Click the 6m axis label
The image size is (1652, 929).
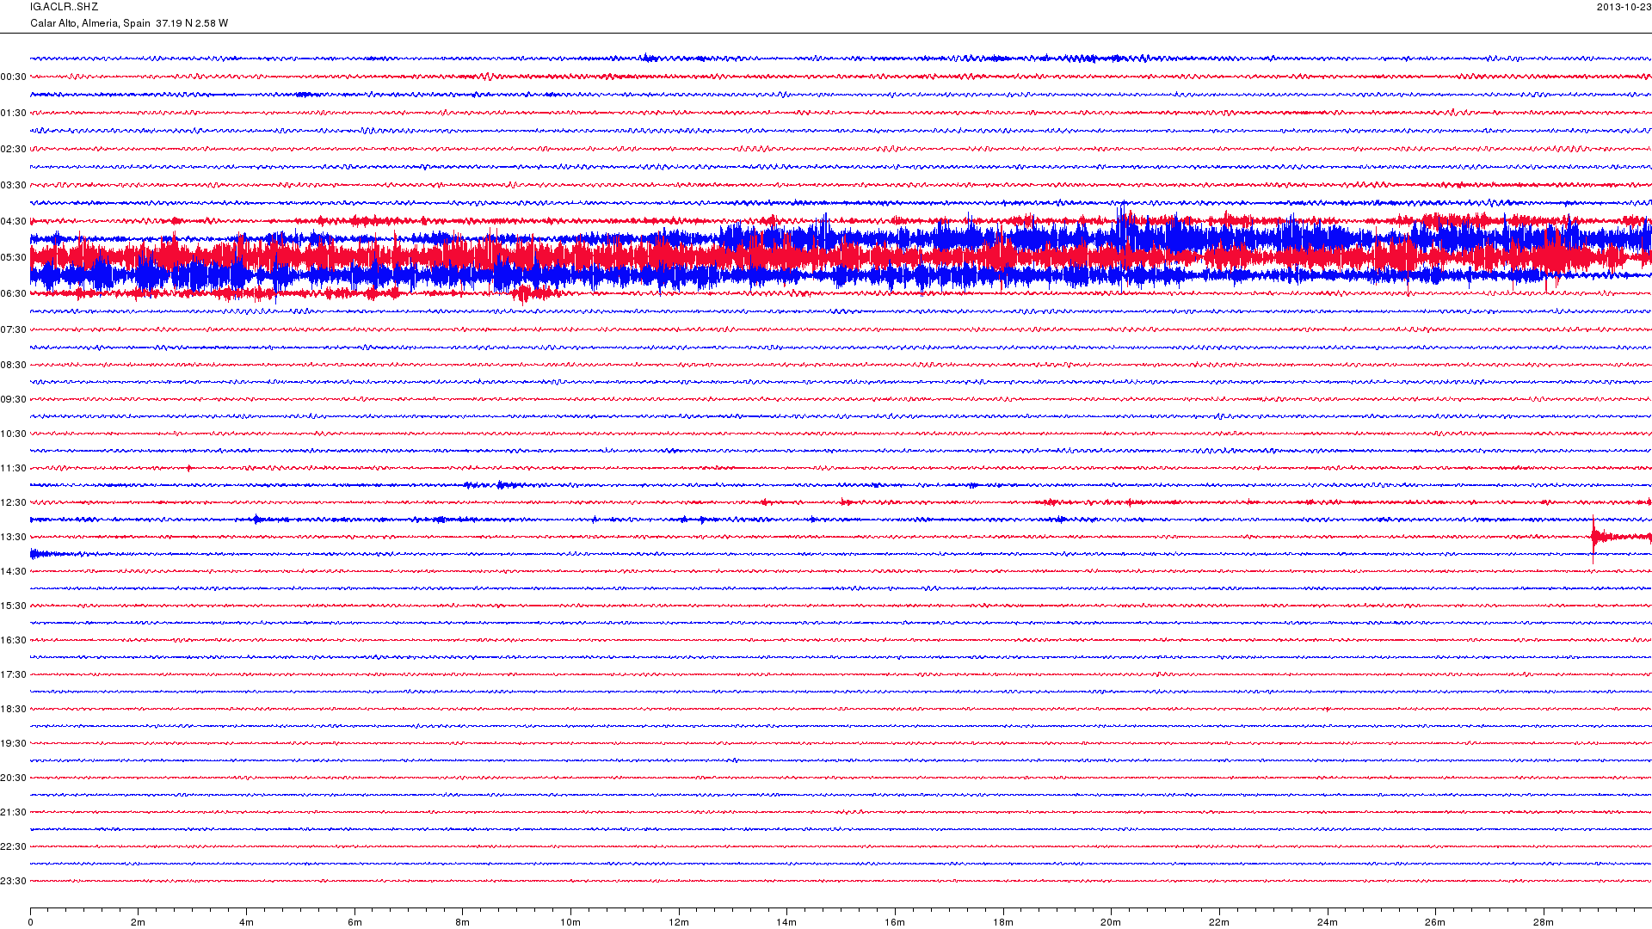click(354, 923)
